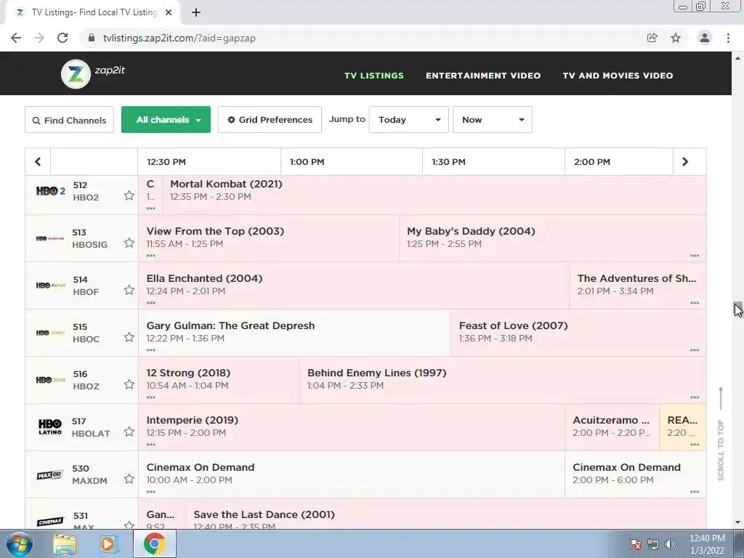Viewport: 744px width, 558px height.
Task: Open Grid Preferences
Action: coord(270,120)
